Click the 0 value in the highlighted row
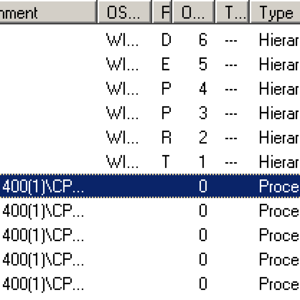The width and height of the screenshot is (300, 300). [203, 186]
